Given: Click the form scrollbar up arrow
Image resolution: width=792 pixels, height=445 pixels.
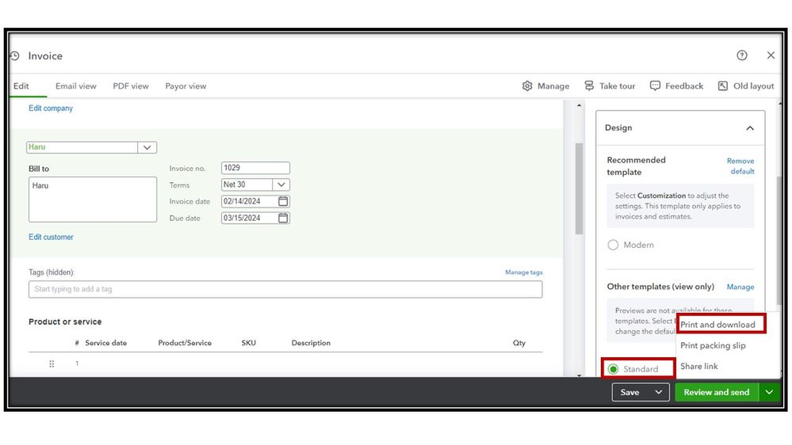Looking at the screenshot, I should click(x=579, y=105).
